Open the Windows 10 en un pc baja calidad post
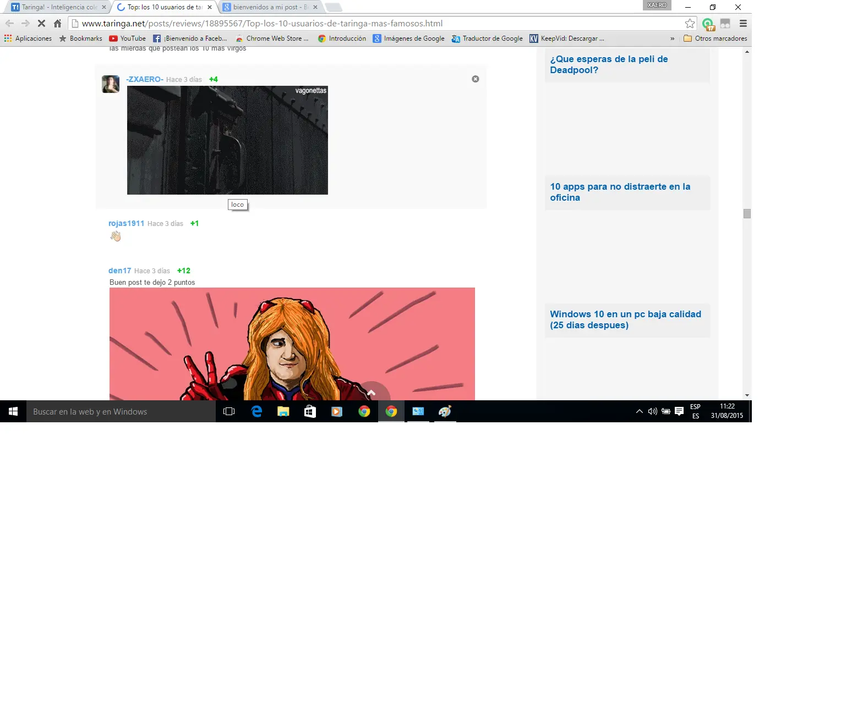 [x=626, y=319]
